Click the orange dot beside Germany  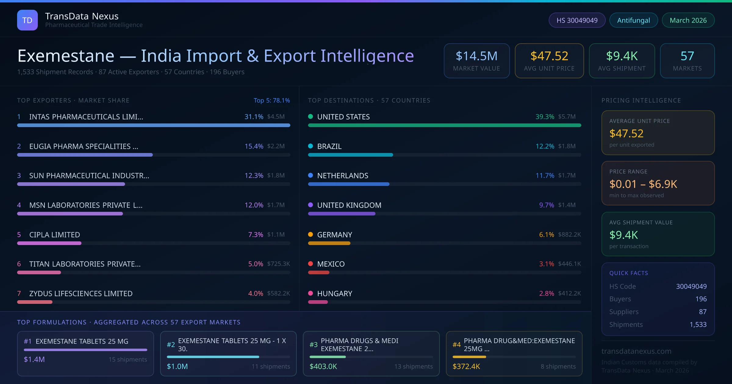310,234
